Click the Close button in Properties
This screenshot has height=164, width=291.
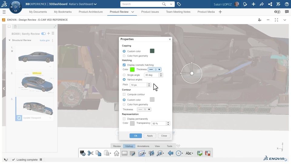point(164,136)
